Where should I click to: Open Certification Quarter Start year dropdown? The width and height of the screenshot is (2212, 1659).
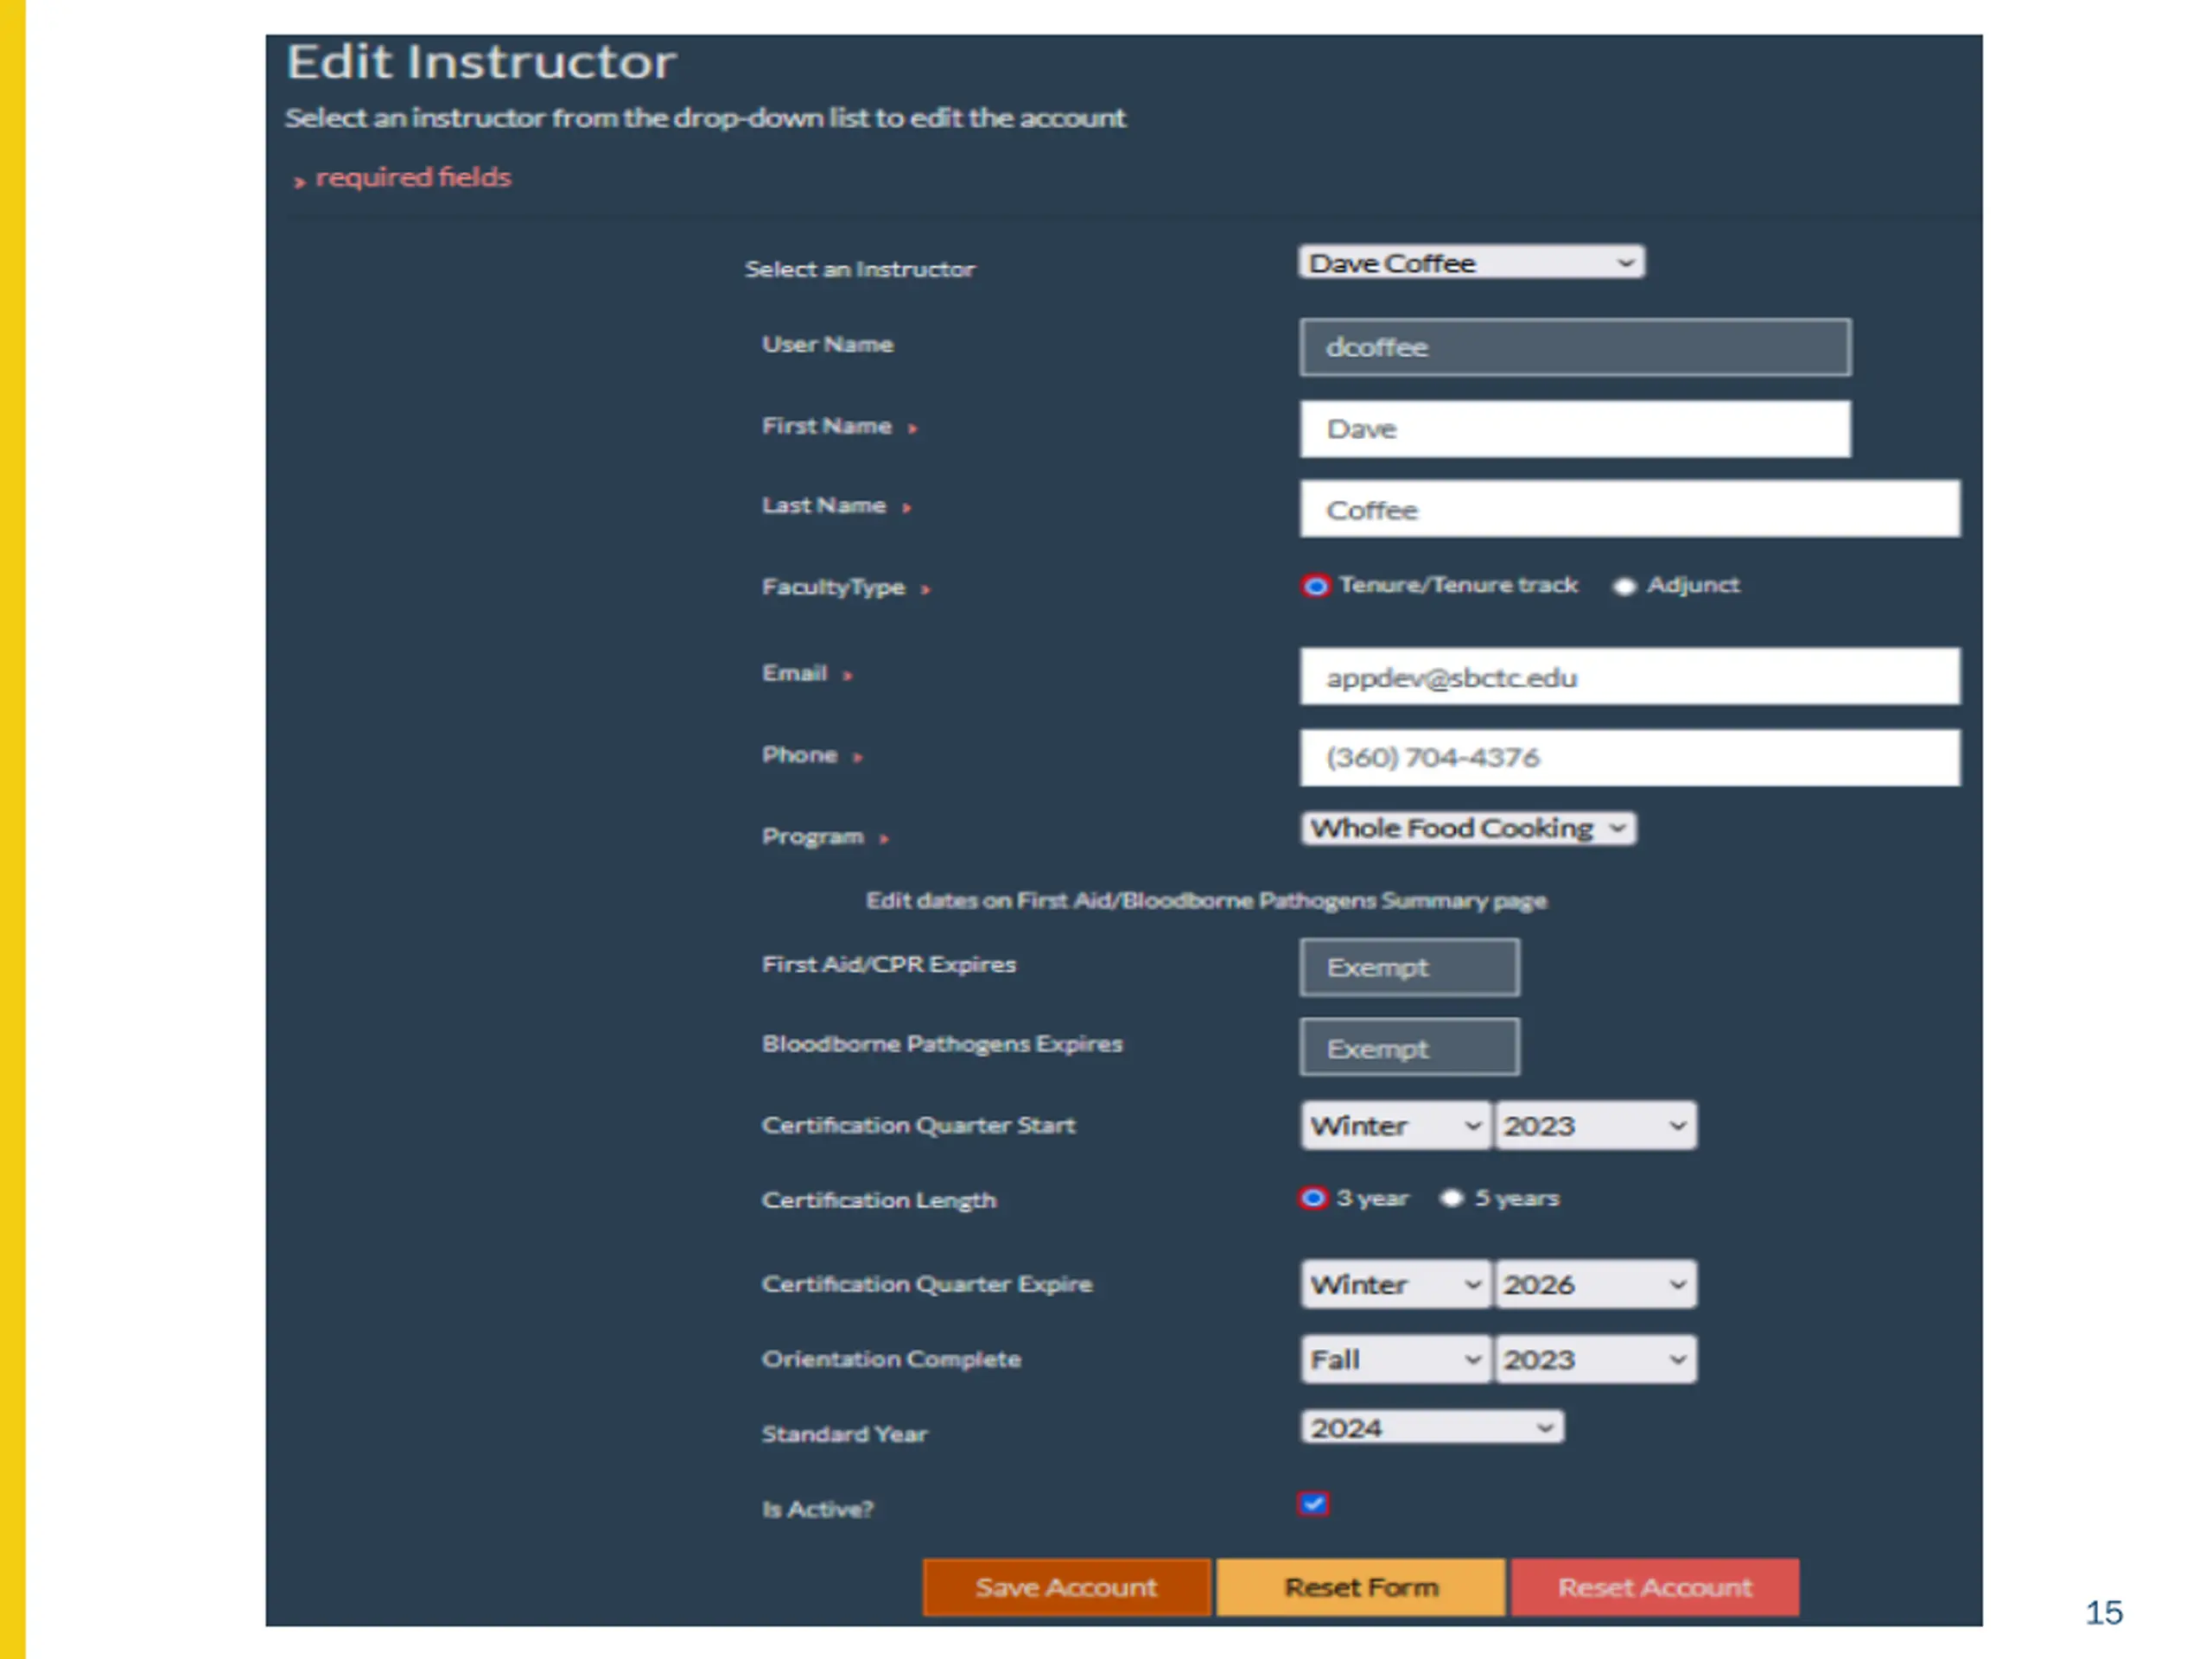click(x=1595, y=1126)
